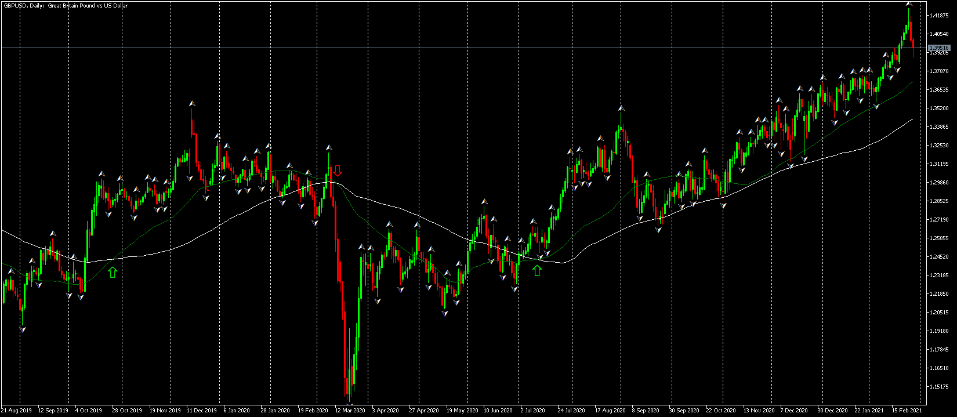
Task: Select the green up arrow near 2 Jul 2020
Action: [537, 270]
